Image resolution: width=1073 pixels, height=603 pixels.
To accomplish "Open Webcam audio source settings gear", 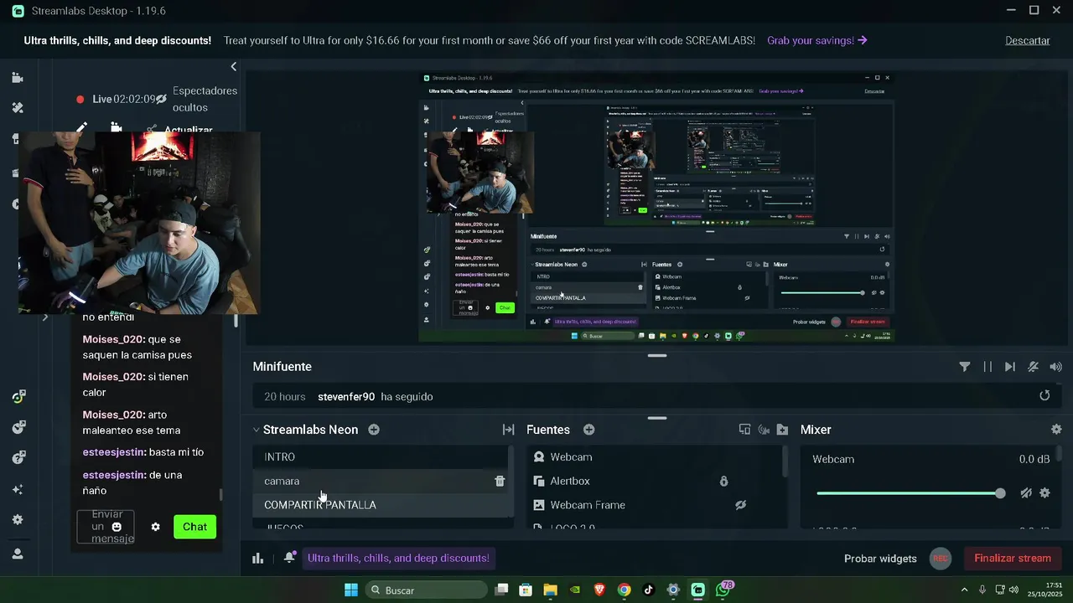I will pos(1044,493).
